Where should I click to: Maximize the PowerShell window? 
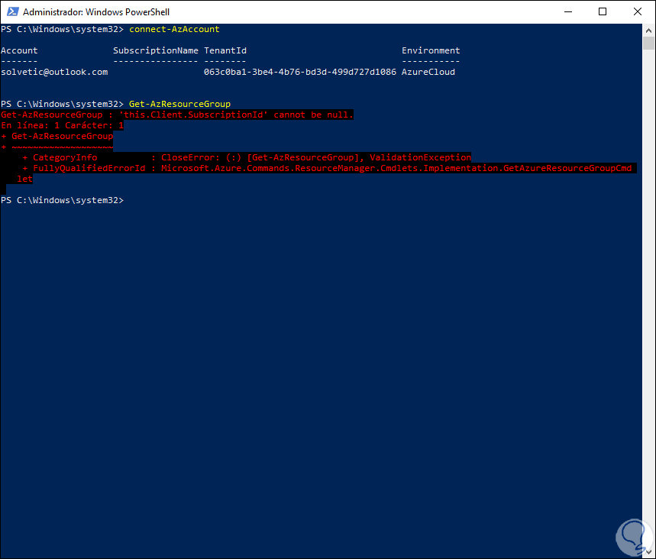click(603, 11)
